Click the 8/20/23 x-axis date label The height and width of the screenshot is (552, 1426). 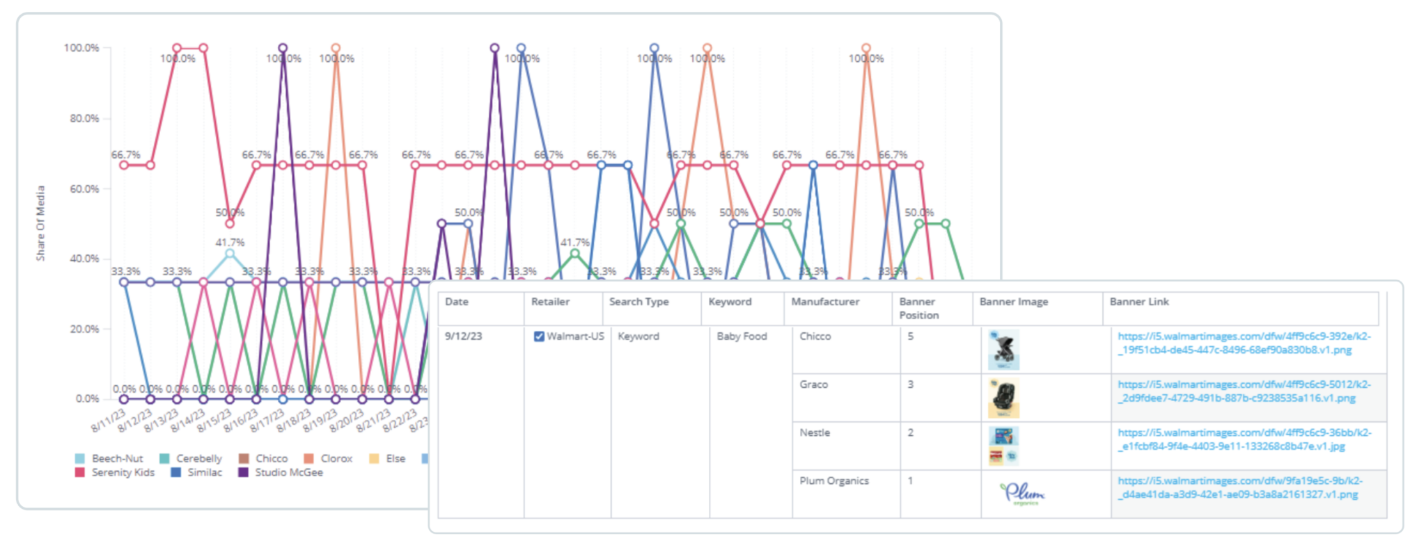coord(346,421)
